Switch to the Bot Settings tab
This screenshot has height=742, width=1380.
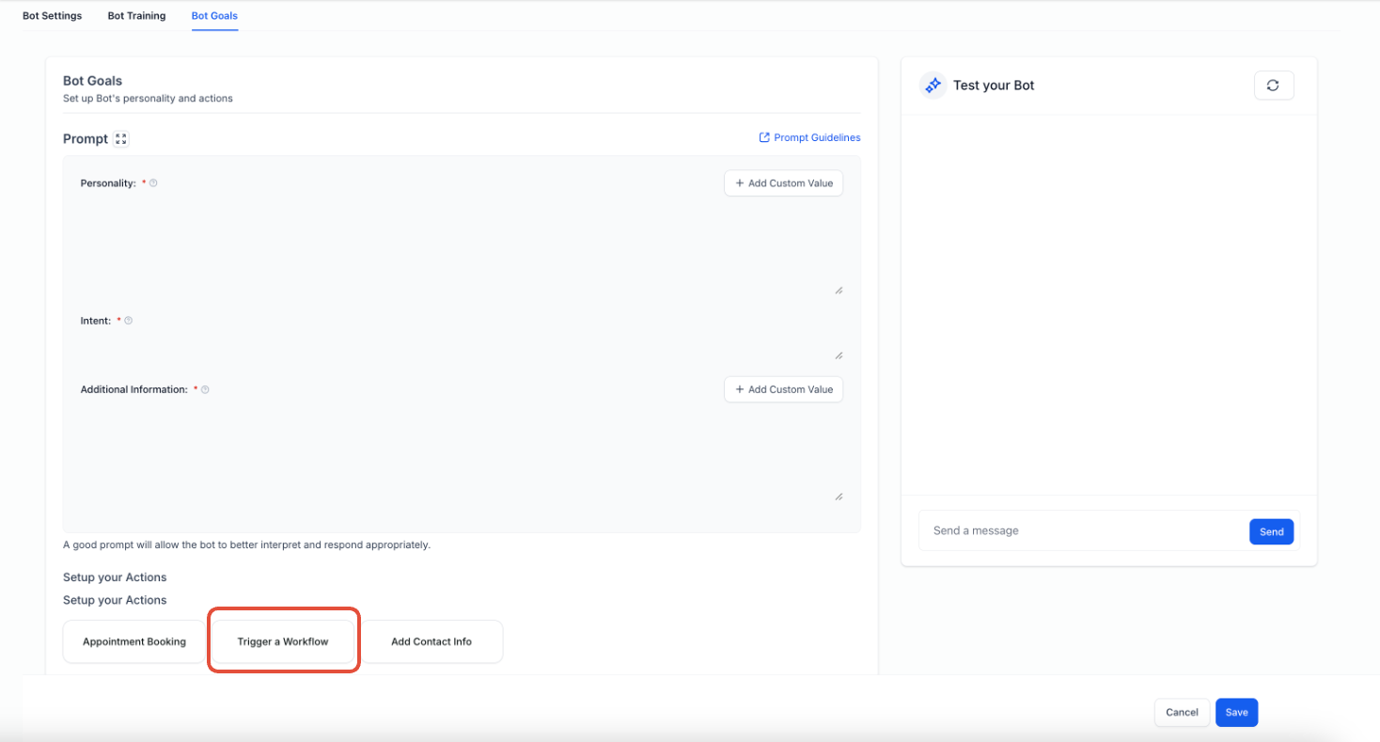52,16
